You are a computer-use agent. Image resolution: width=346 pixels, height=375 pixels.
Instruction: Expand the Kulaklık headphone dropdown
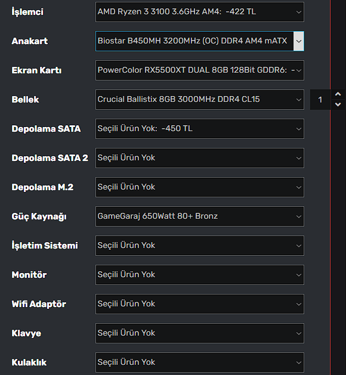pyautogui.click(x=200, y=362)
